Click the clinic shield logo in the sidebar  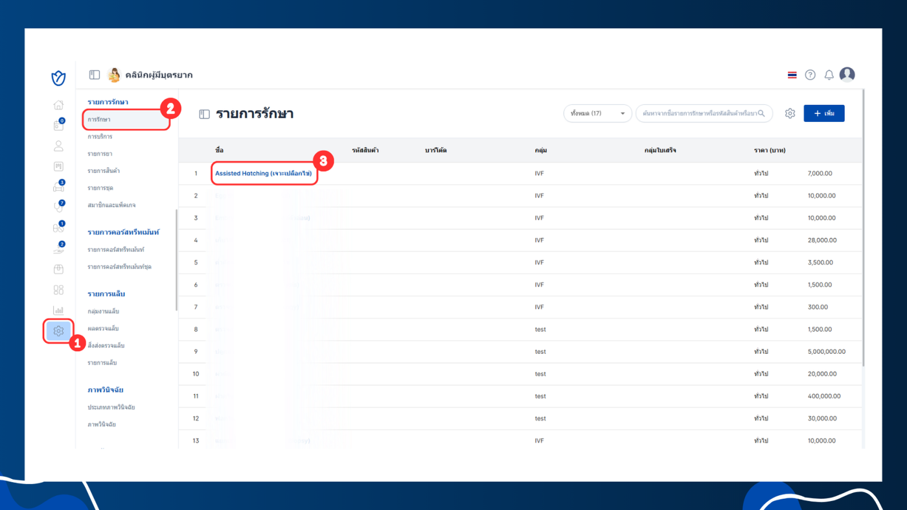point(58,78)
